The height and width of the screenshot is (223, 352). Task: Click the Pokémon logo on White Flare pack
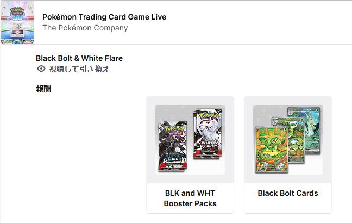pyautogui.click(x=209, y=116)
